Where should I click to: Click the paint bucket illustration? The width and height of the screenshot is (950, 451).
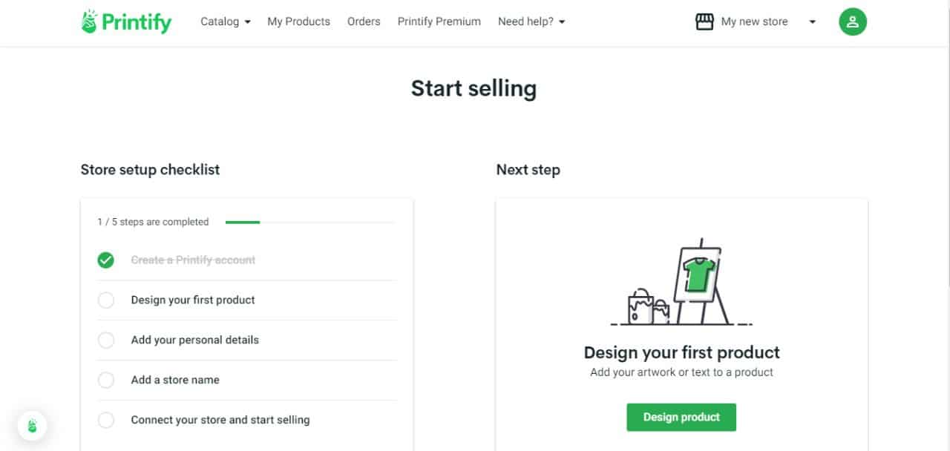(x=648, y=306)
